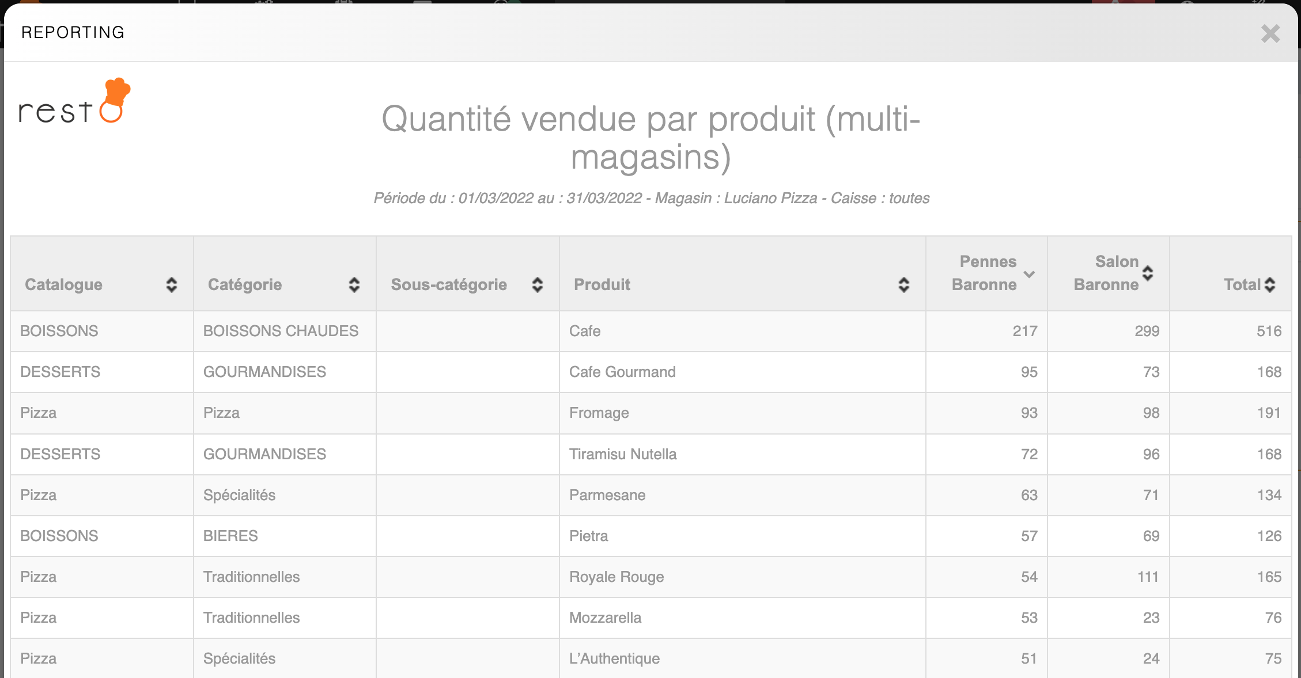This screenshot has height=678, width=1301.
Task: Select the Cafe Gourmand row
Action: [x=622, y=372]
